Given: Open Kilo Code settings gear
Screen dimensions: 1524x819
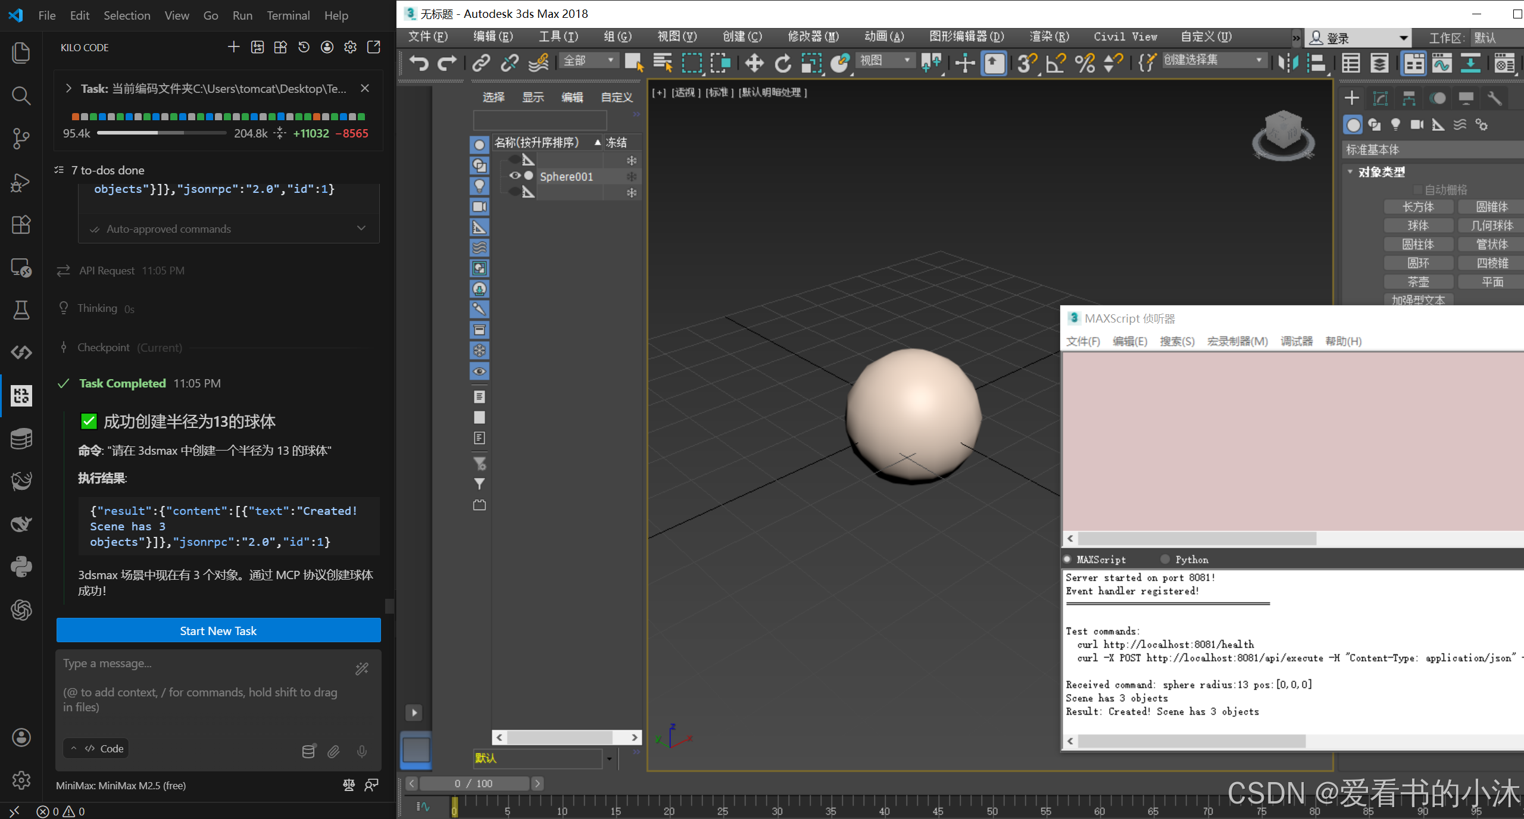Looking at the screenshot, I should [350, 47].
